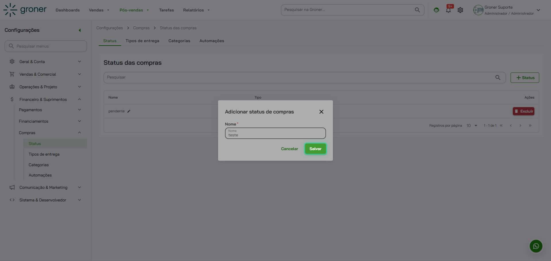Go to next page arrow in pagination
The image size is (551, 261).
pyautogui.click(x=520, y=125)
